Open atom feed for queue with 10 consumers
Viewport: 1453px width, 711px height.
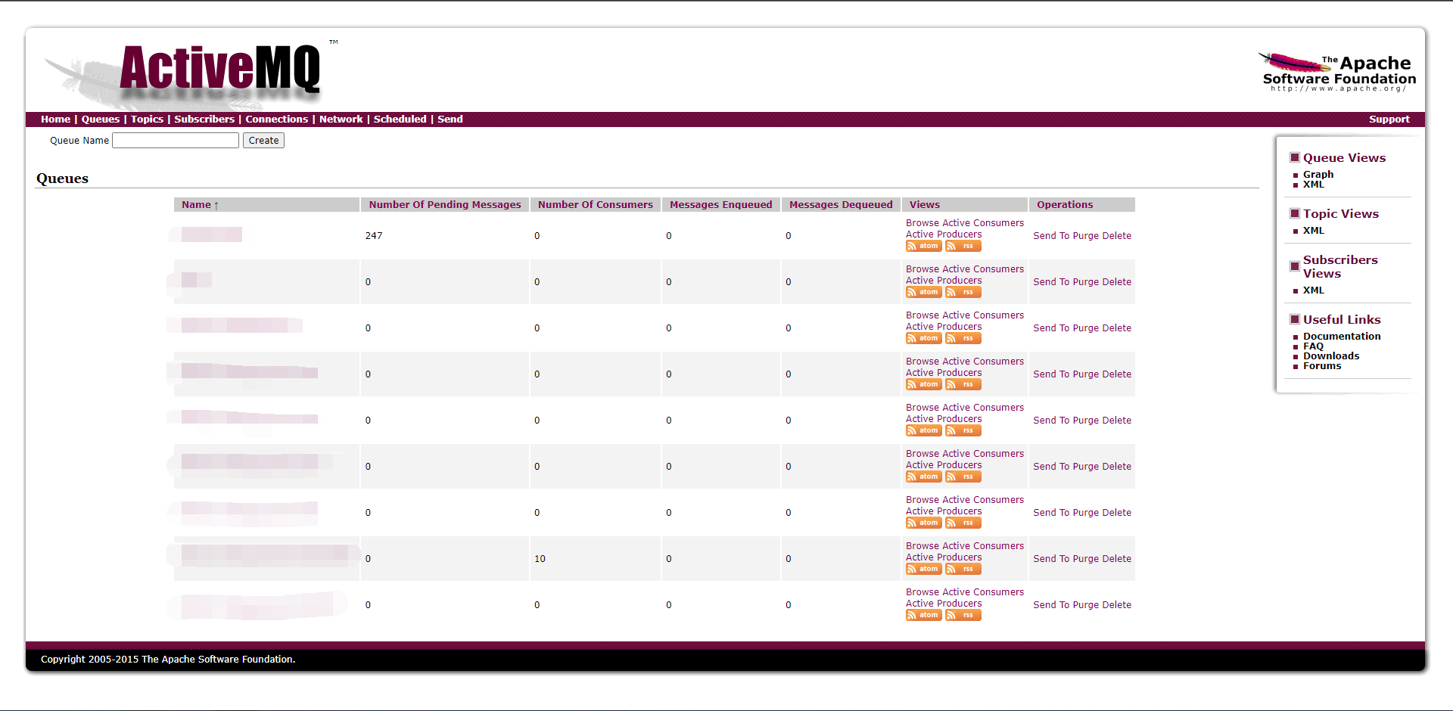point(924,570)
